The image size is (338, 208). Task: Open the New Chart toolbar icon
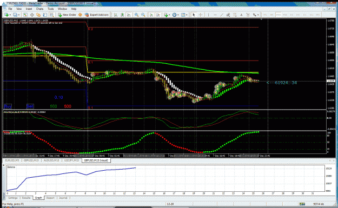click(x=6, y=15)
